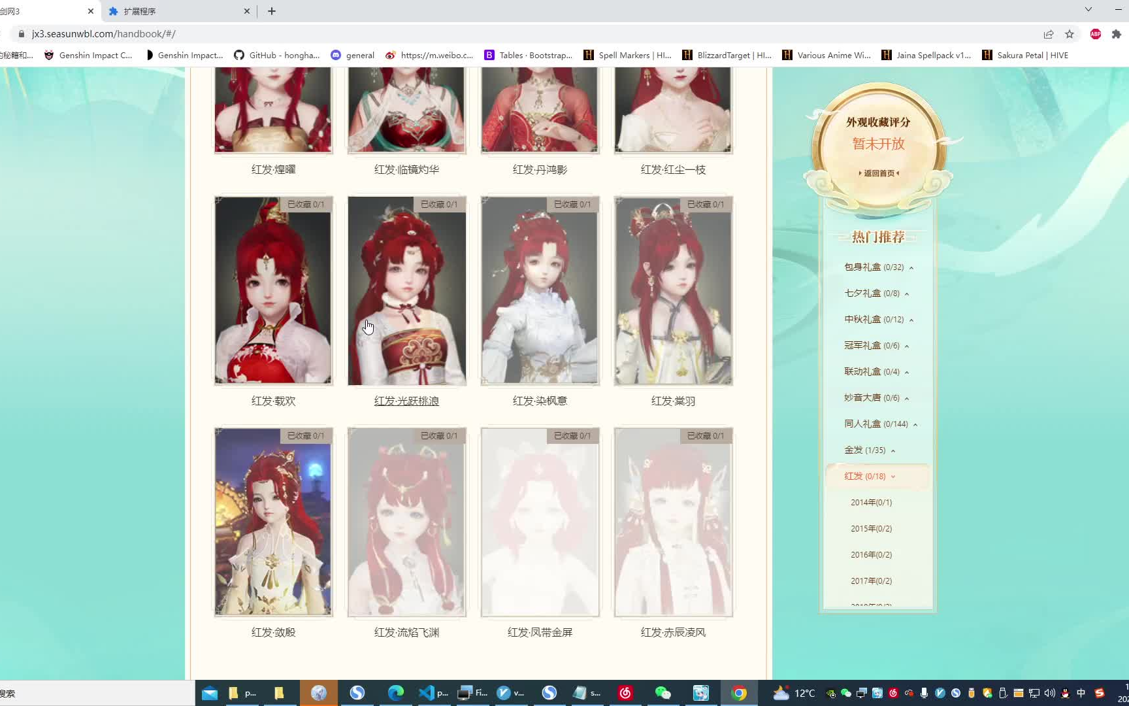Open the GitHub - hongha... bookmark
Viewport: 1129px width, 706px height.
coord(276,56)
